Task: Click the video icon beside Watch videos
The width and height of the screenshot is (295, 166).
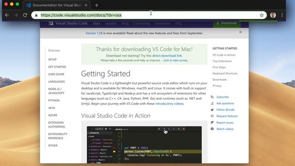Action: 212,129
